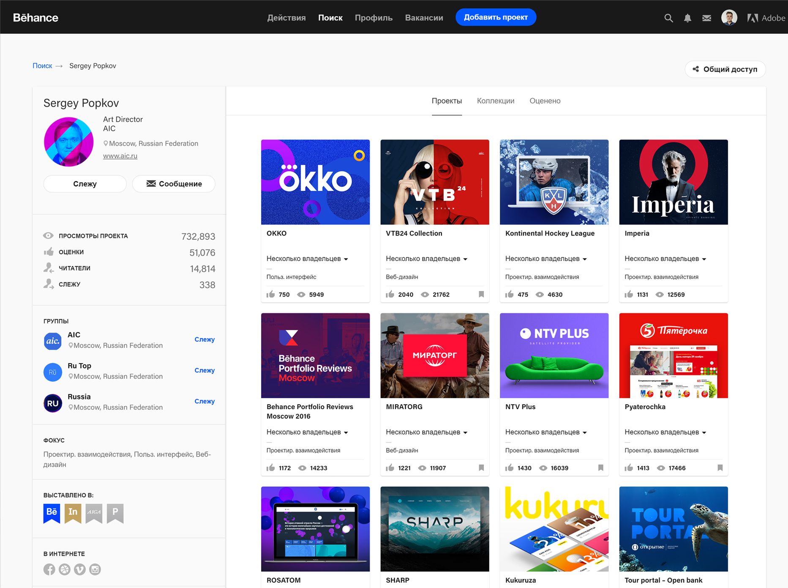
Task: Open the Dribbble social icon
Action: coord(64,569)
